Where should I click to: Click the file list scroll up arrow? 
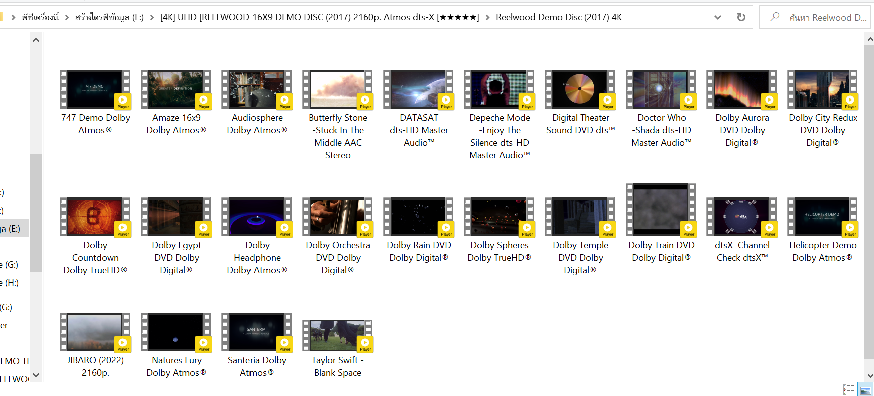[869, 39]
